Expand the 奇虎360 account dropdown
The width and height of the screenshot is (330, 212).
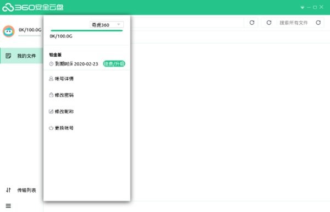tap(107, 25)
